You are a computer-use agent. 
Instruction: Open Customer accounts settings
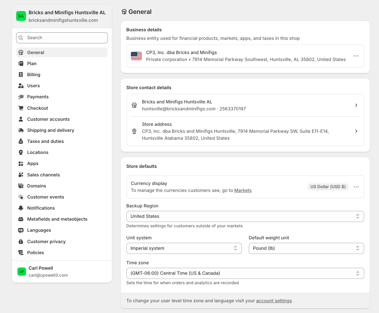tap(62, 119)
